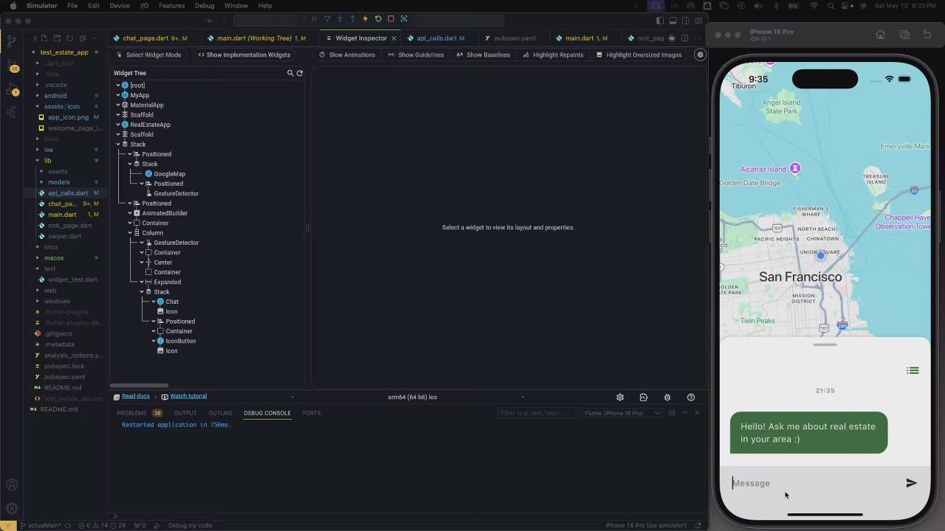Image resolution: width=945 pixels, height=531 pixels.
Task: Open the PROBLEMS panel tab
Action: click(x=139, y=413)
